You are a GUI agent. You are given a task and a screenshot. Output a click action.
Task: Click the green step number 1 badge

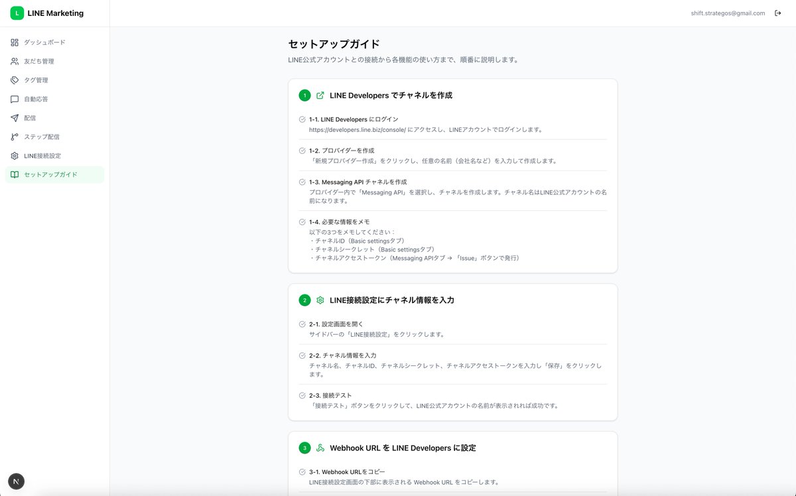(x=304, y=95)
